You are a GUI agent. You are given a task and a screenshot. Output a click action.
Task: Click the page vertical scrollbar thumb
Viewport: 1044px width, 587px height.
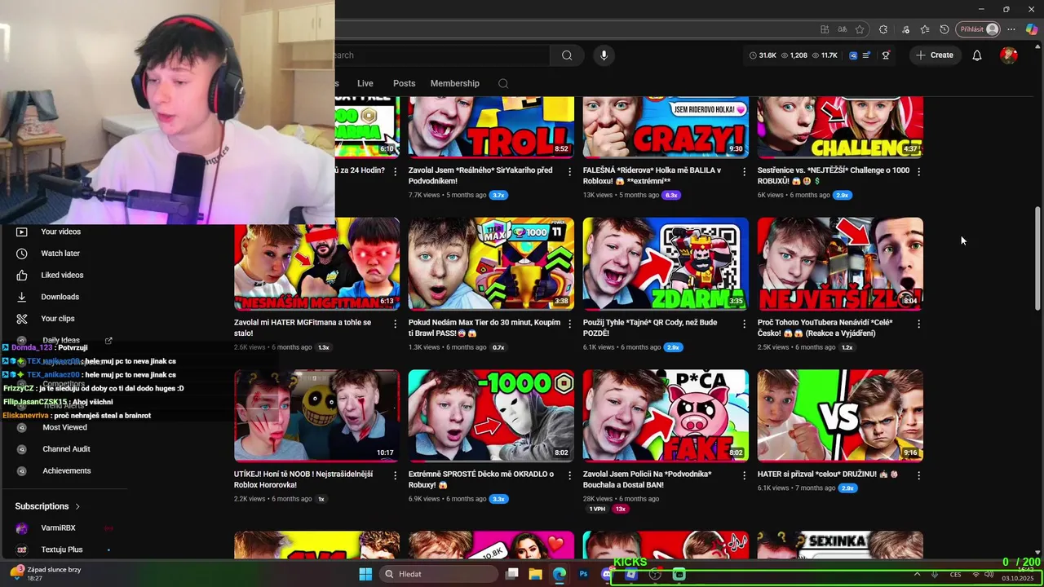(x=1037, y=258)
